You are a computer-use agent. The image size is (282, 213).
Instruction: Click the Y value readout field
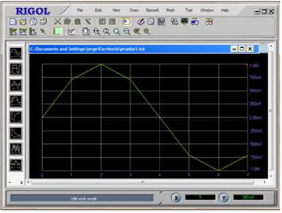coord(248,197)
